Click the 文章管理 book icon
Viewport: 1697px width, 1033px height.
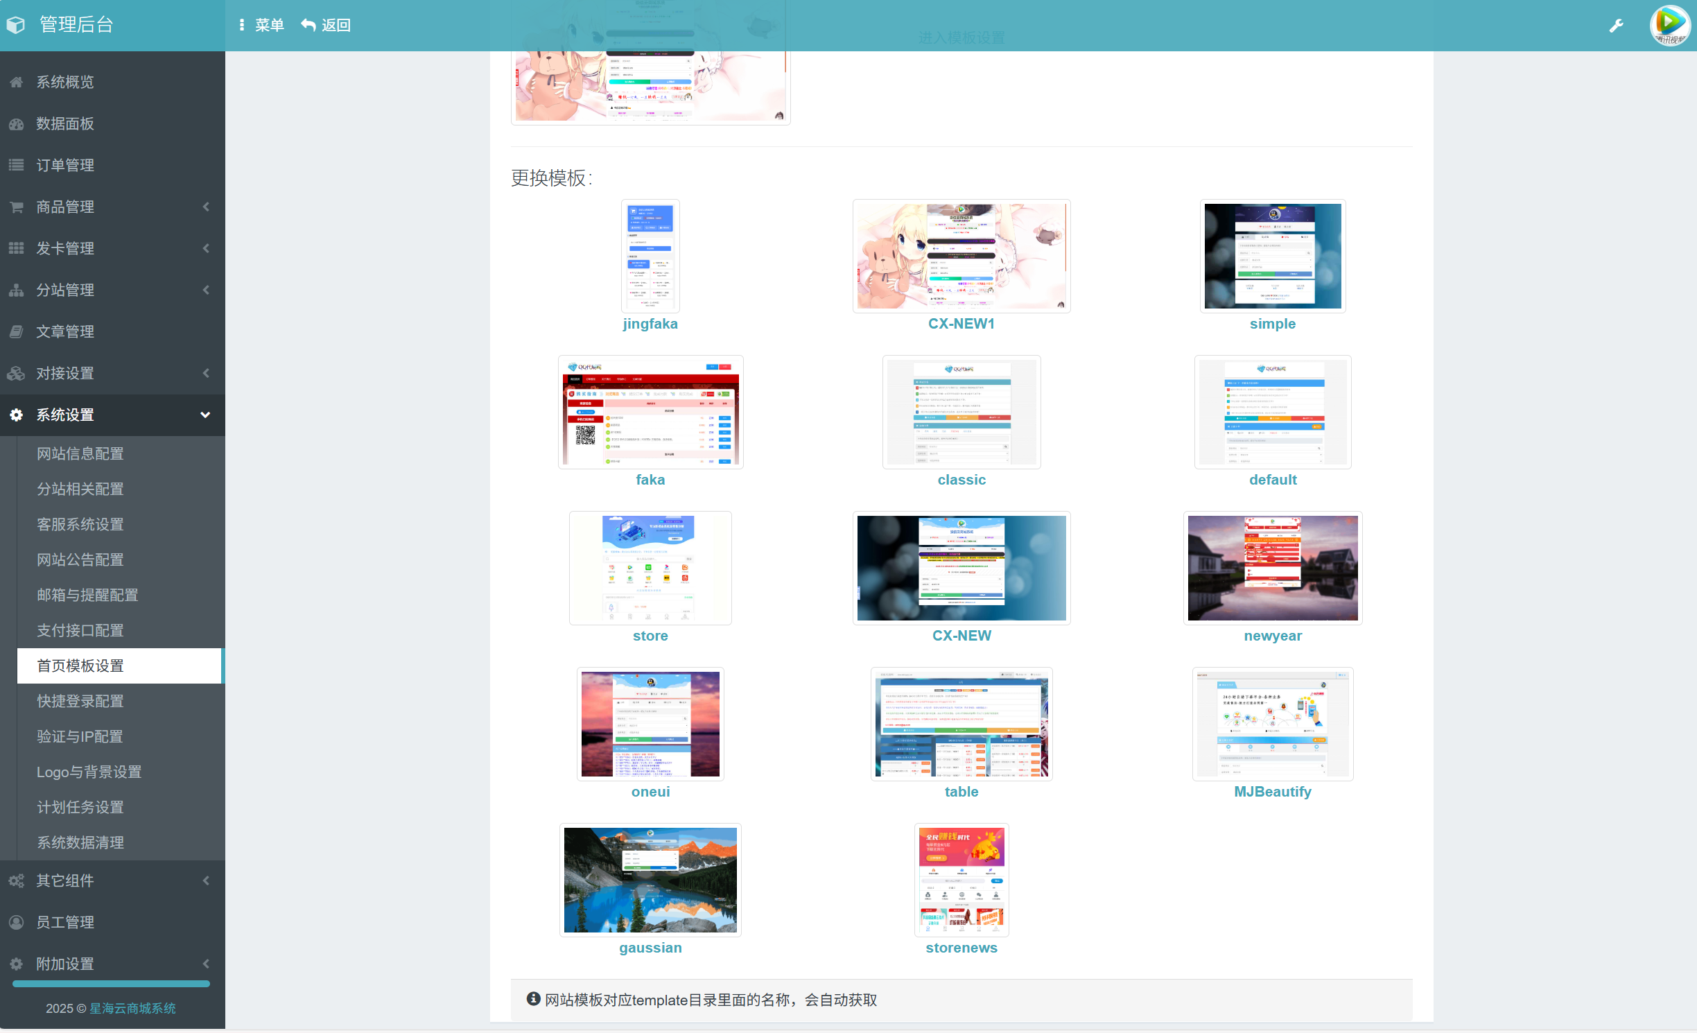pyautogui.click(x=17, y=331)
